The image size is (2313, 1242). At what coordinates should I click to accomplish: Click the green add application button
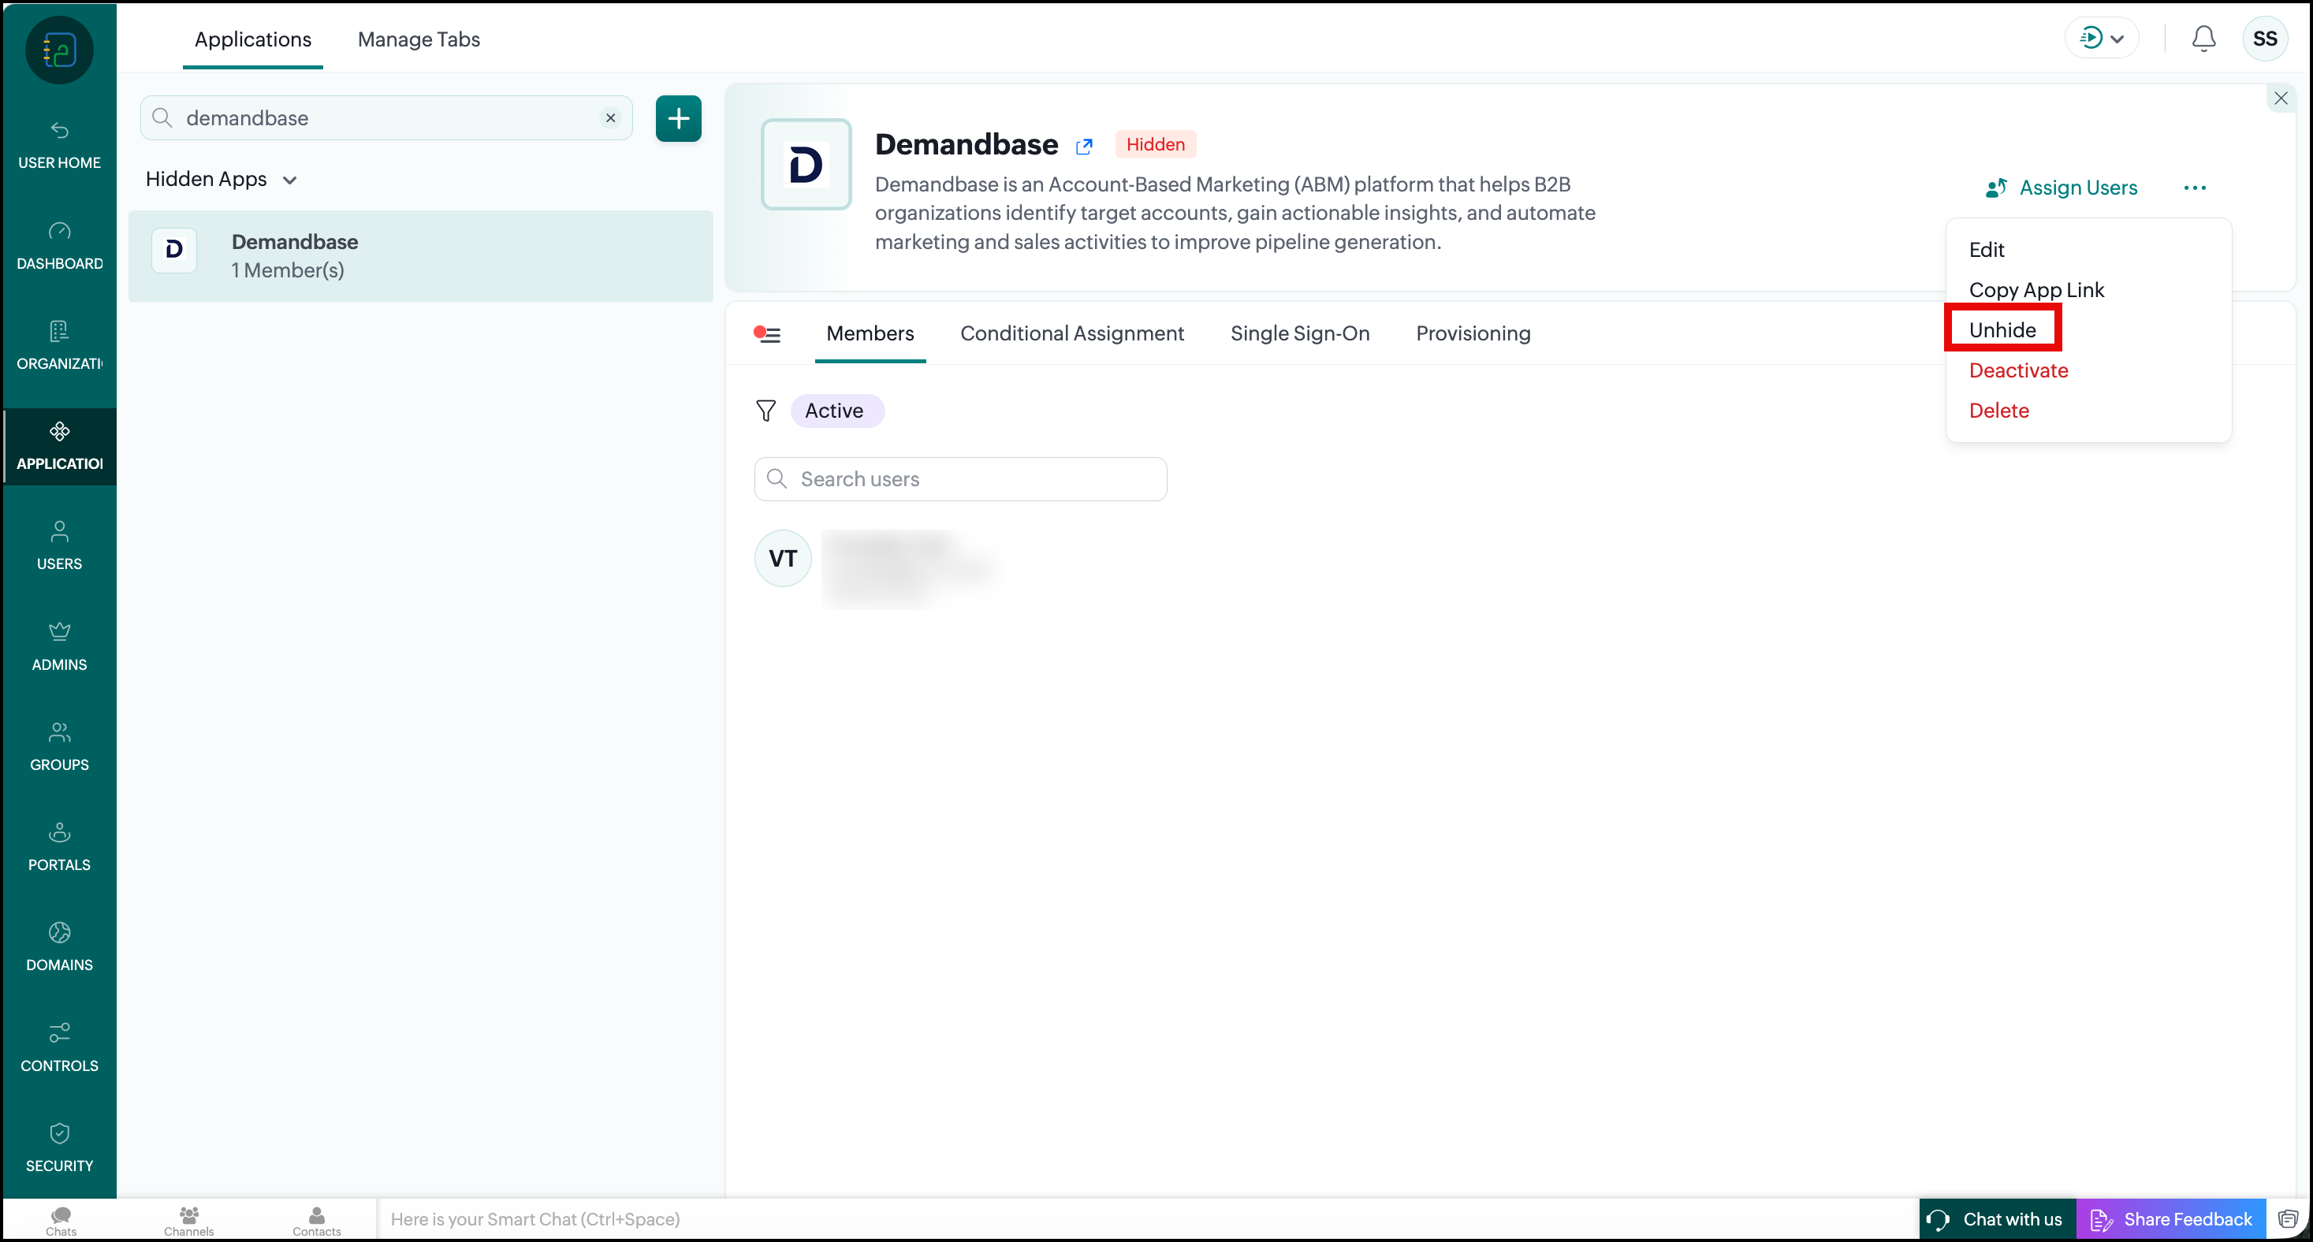(678, 117)
